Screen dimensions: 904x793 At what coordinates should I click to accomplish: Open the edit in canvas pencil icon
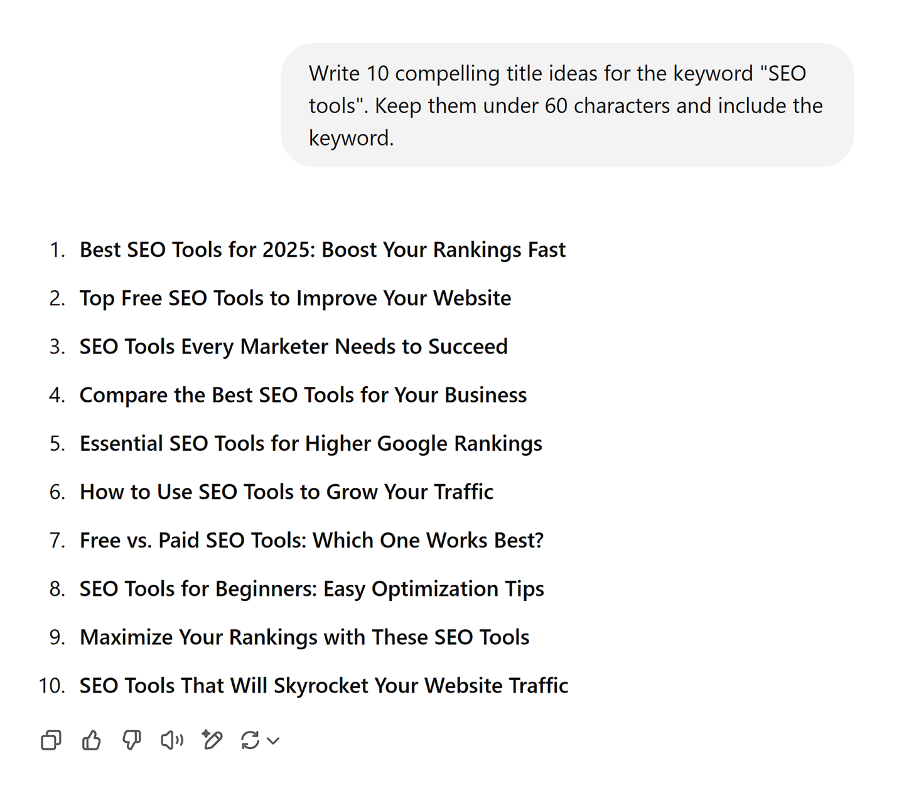212,740
